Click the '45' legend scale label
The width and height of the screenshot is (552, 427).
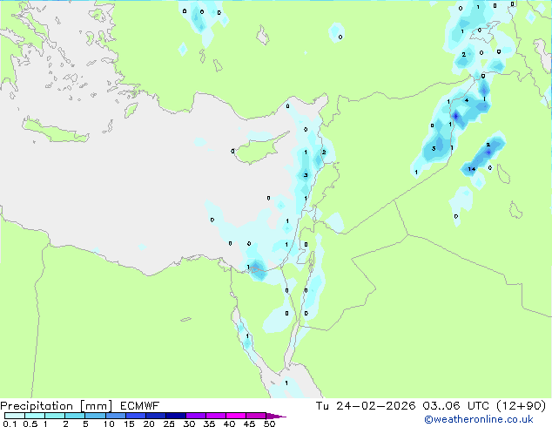249,424
